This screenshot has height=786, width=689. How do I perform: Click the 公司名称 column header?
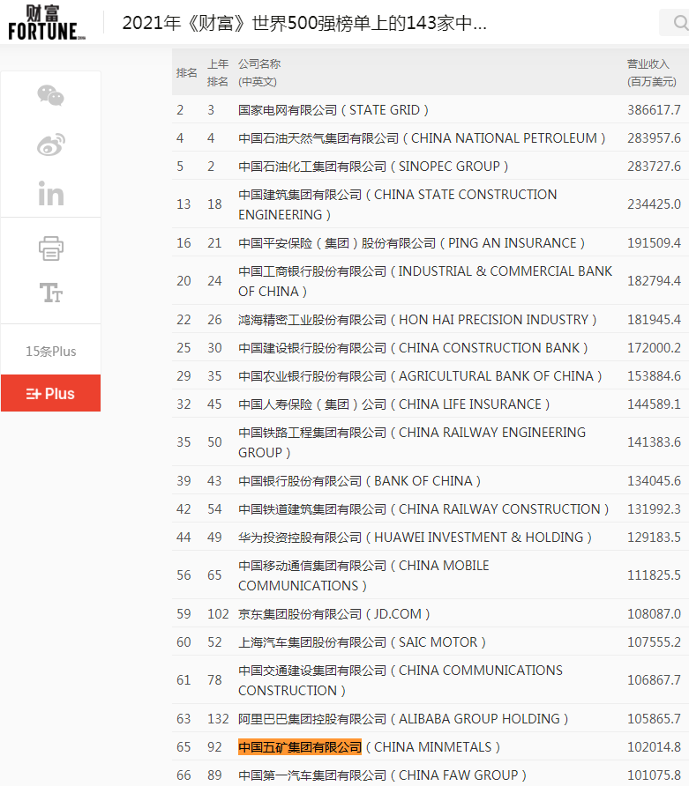point(259,72)
